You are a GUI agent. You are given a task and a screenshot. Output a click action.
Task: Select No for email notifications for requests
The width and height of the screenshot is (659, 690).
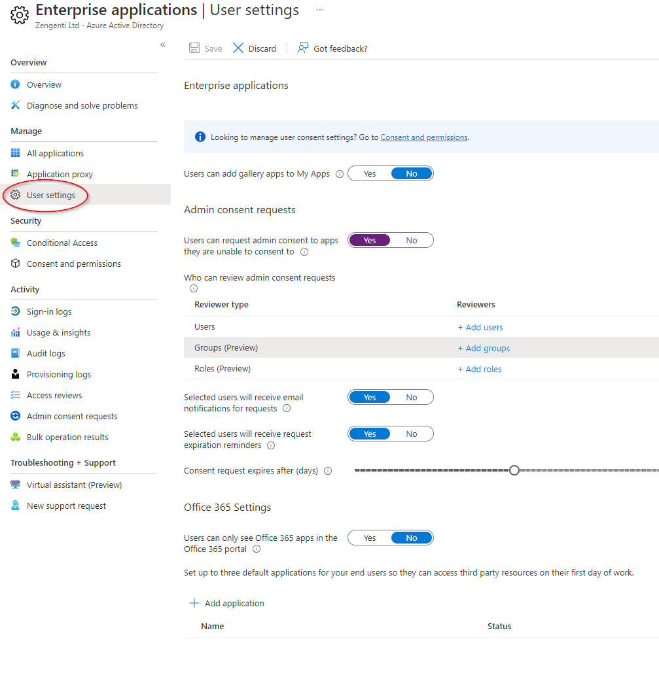(x=412, y=398)
